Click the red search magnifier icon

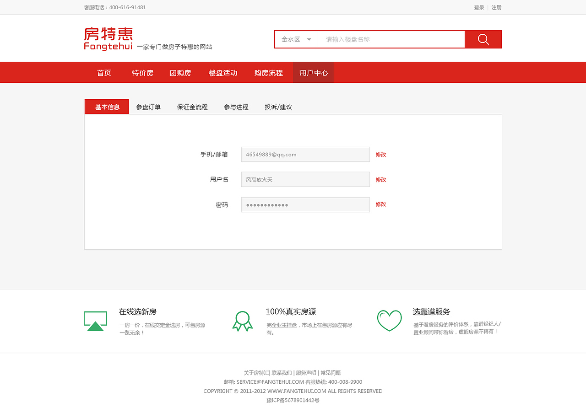coord(483,39)
